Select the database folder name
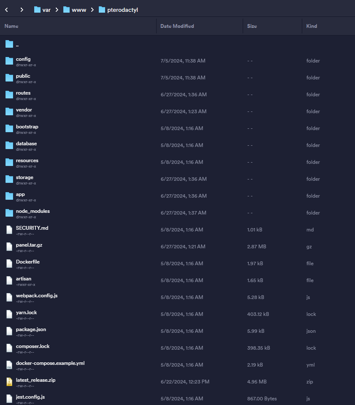355x405 pixels. (x=26, y=143)
